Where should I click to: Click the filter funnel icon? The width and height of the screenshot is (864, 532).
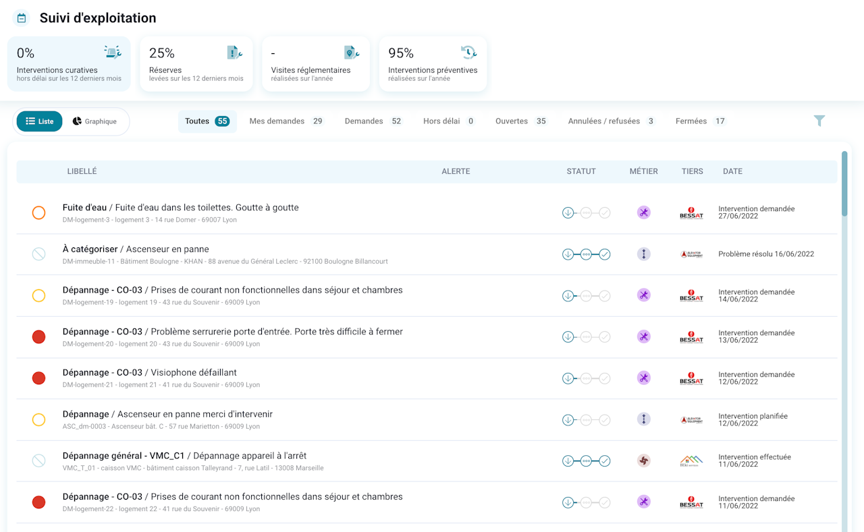819,121
